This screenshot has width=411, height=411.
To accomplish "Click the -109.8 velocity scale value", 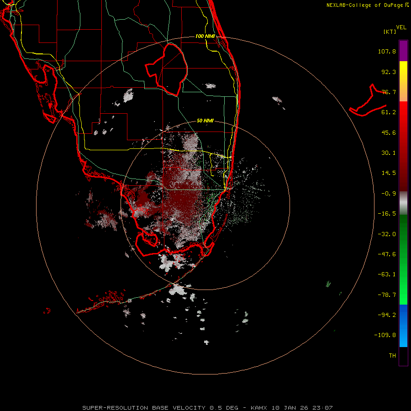I will pyautogui.click(x=385, y=335).
